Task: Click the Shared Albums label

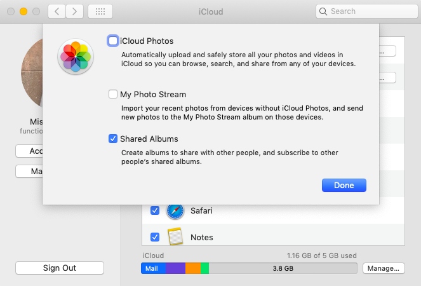Action: (x=149, y=139)
